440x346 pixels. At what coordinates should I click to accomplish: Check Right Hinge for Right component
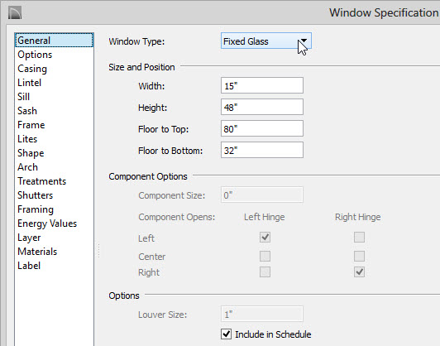pyautogui.click(x=359, y=272)
